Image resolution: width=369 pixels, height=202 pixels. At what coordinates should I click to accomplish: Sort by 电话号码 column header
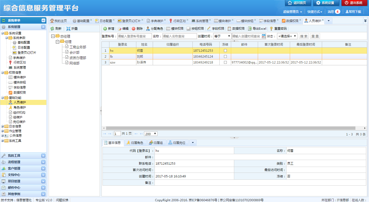click(x=206, y=45)
